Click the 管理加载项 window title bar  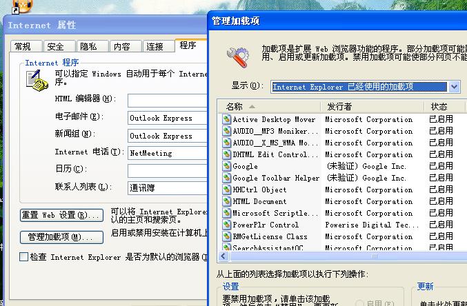point(337,21)
